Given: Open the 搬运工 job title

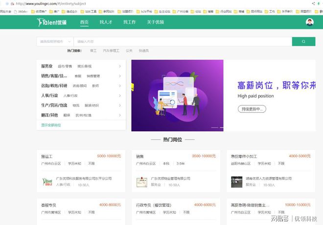Looking at the screenshot, I should 47,156.
